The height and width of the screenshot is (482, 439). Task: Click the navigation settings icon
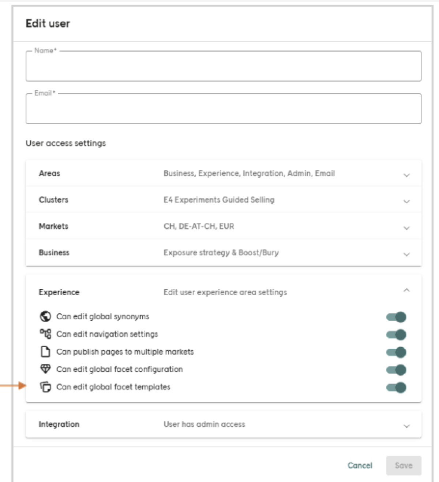pos(45,334)
